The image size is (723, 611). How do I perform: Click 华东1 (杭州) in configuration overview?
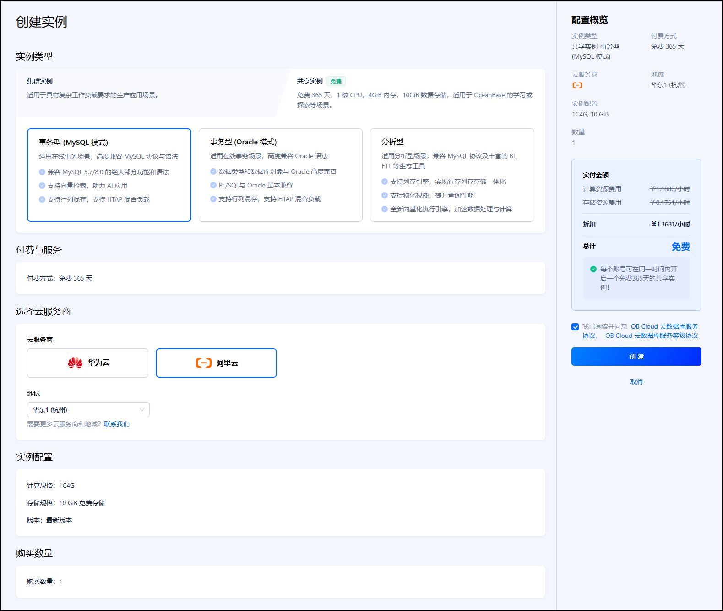(x=669, y=85)
